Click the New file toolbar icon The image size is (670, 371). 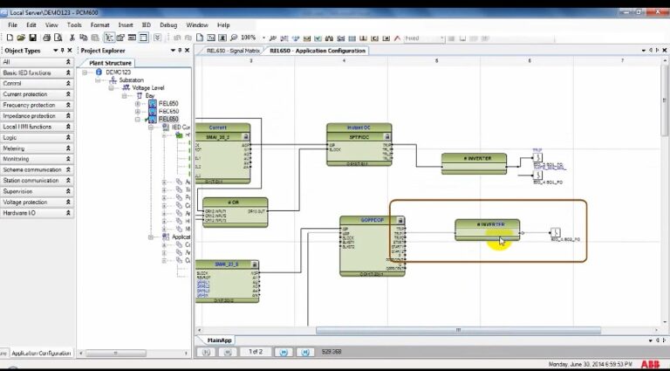(10, 38)
